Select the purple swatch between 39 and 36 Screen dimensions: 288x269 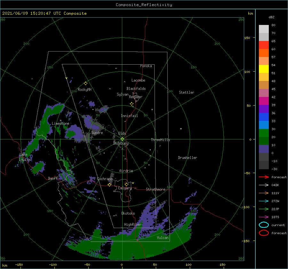click(x=264, y=109)
